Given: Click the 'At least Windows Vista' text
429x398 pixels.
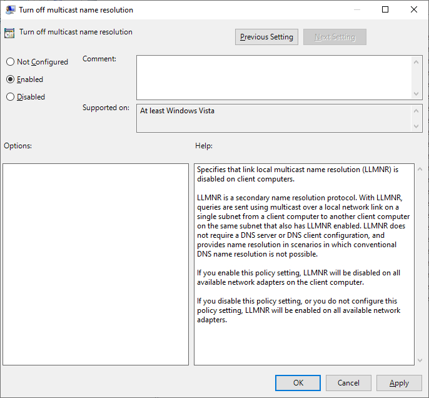Looking at the screenshot, I should coord(177,111).
